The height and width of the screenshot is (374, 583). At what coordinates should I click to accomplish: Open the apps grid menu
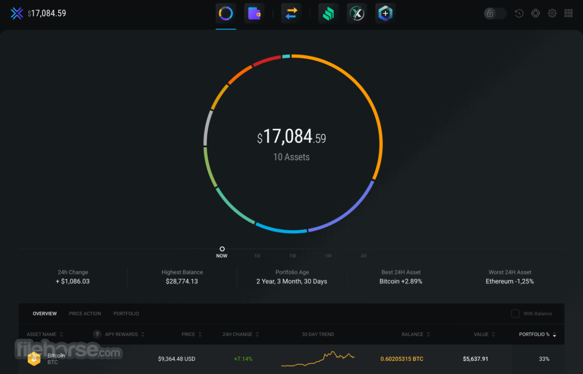568,13
